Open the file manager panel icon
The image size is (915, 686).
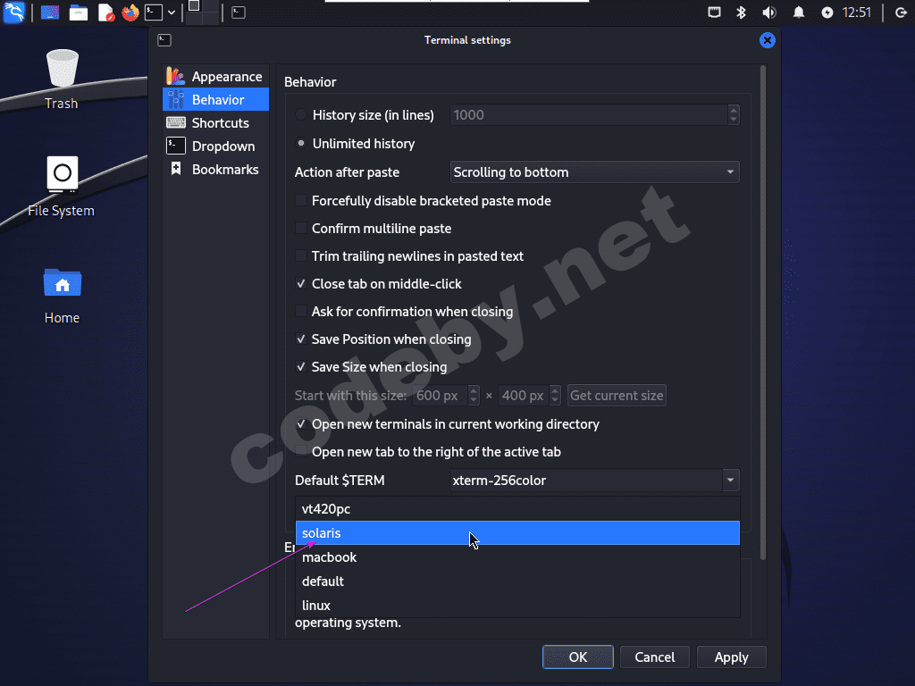[79, 13]
